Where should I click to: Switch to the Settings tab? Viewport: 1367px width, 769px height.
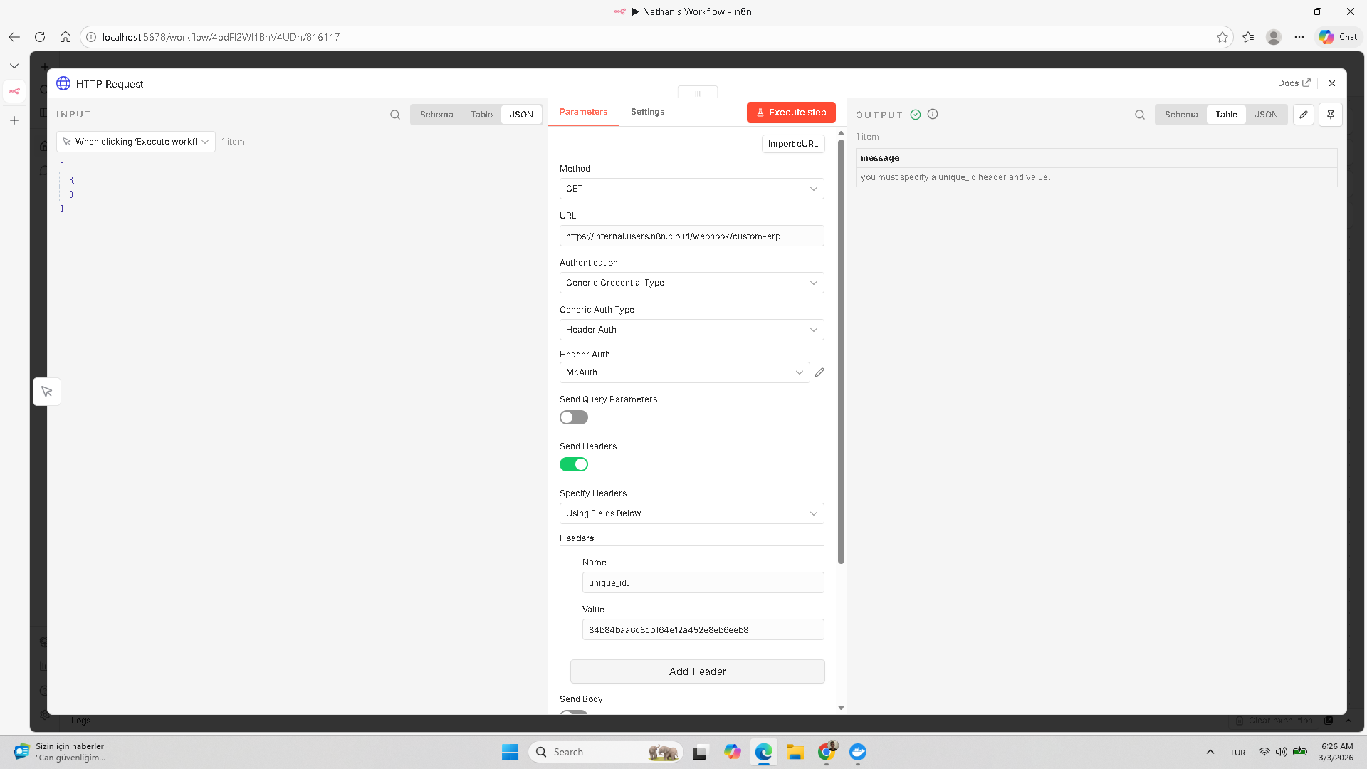(x=647, y=112)
